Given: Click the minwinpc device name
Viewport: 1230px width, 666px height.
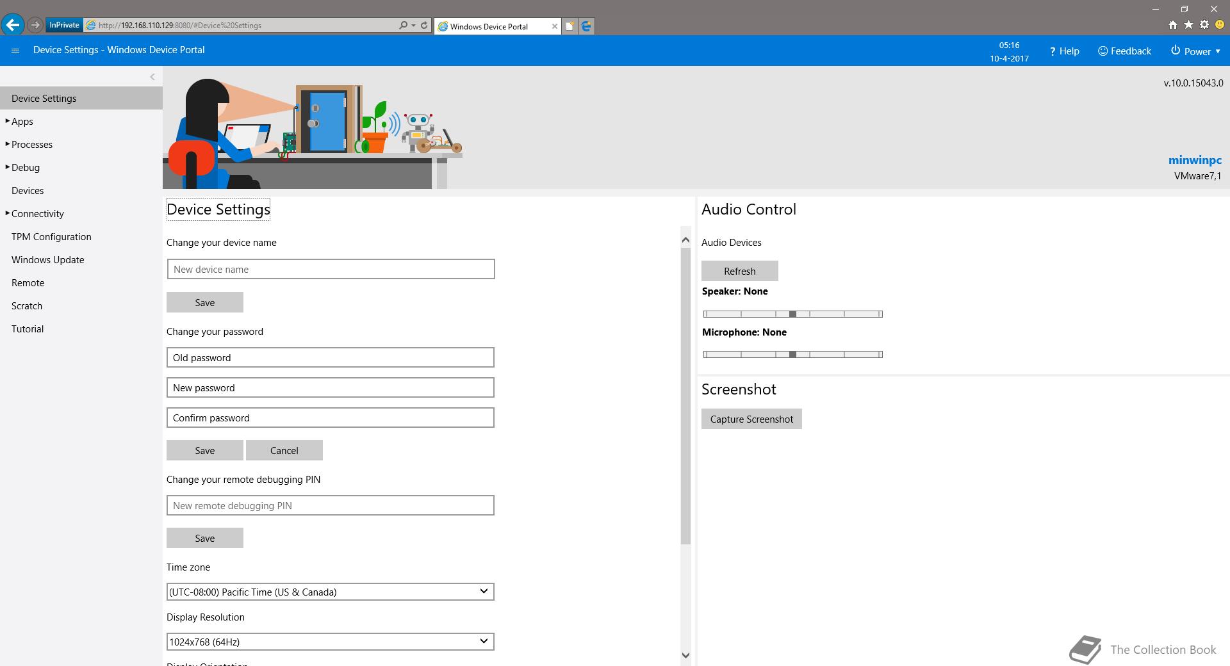Looking at the screenshot, I should tap(1195, 160).
